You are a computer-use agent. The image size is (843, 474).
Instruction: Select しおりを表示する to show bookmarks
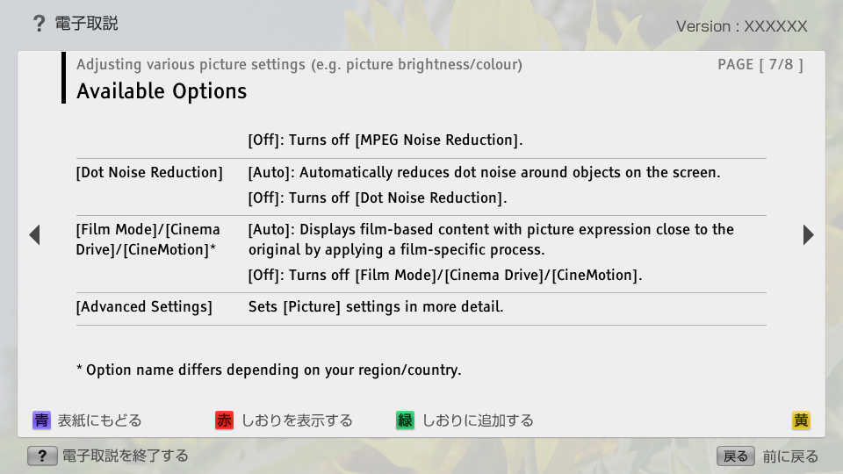point(297,420)
